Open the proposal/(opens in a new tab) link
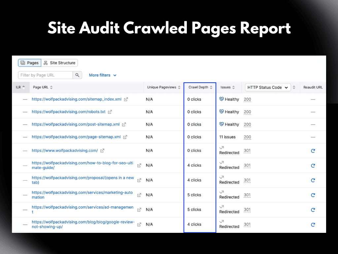 click(83, 180)
